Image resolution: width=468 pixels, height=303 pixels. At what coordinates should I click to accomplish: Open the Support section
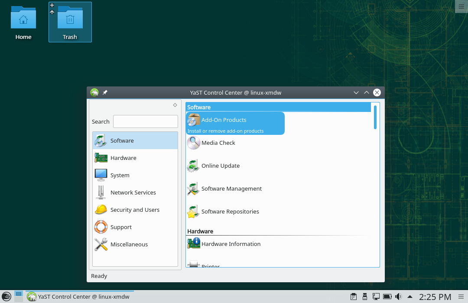[x=121, y=227]
